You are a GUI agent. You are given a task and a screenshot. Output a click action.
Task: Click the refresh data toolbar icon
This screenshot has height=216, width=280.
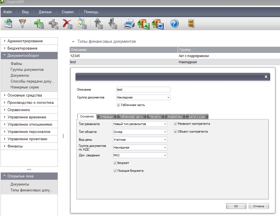pyautogui.click(x=8, y=24)
